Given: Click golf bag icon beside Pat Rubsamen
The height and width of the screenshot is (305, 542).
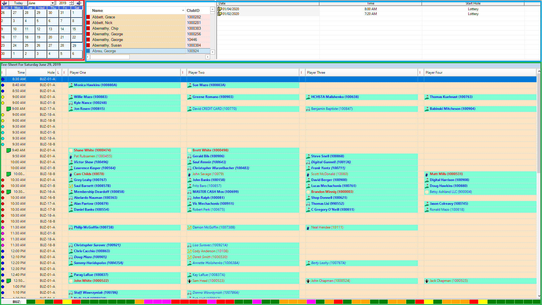Looking at the screenshot, I should click(71, 156).
